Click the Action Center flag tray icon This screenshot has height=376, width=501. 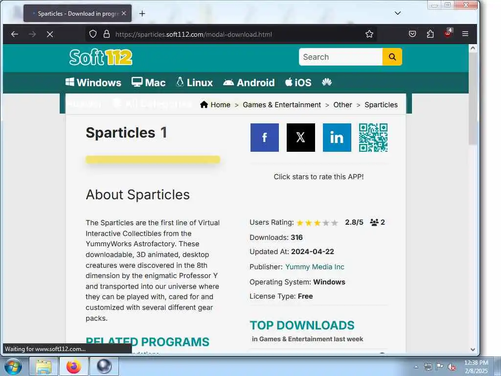(440, 366)
